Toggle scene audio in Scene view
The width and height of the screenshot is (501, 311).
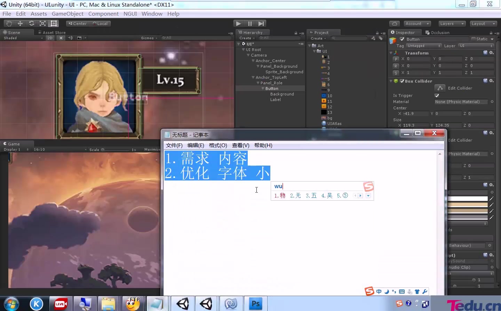(x=70, y=38)
